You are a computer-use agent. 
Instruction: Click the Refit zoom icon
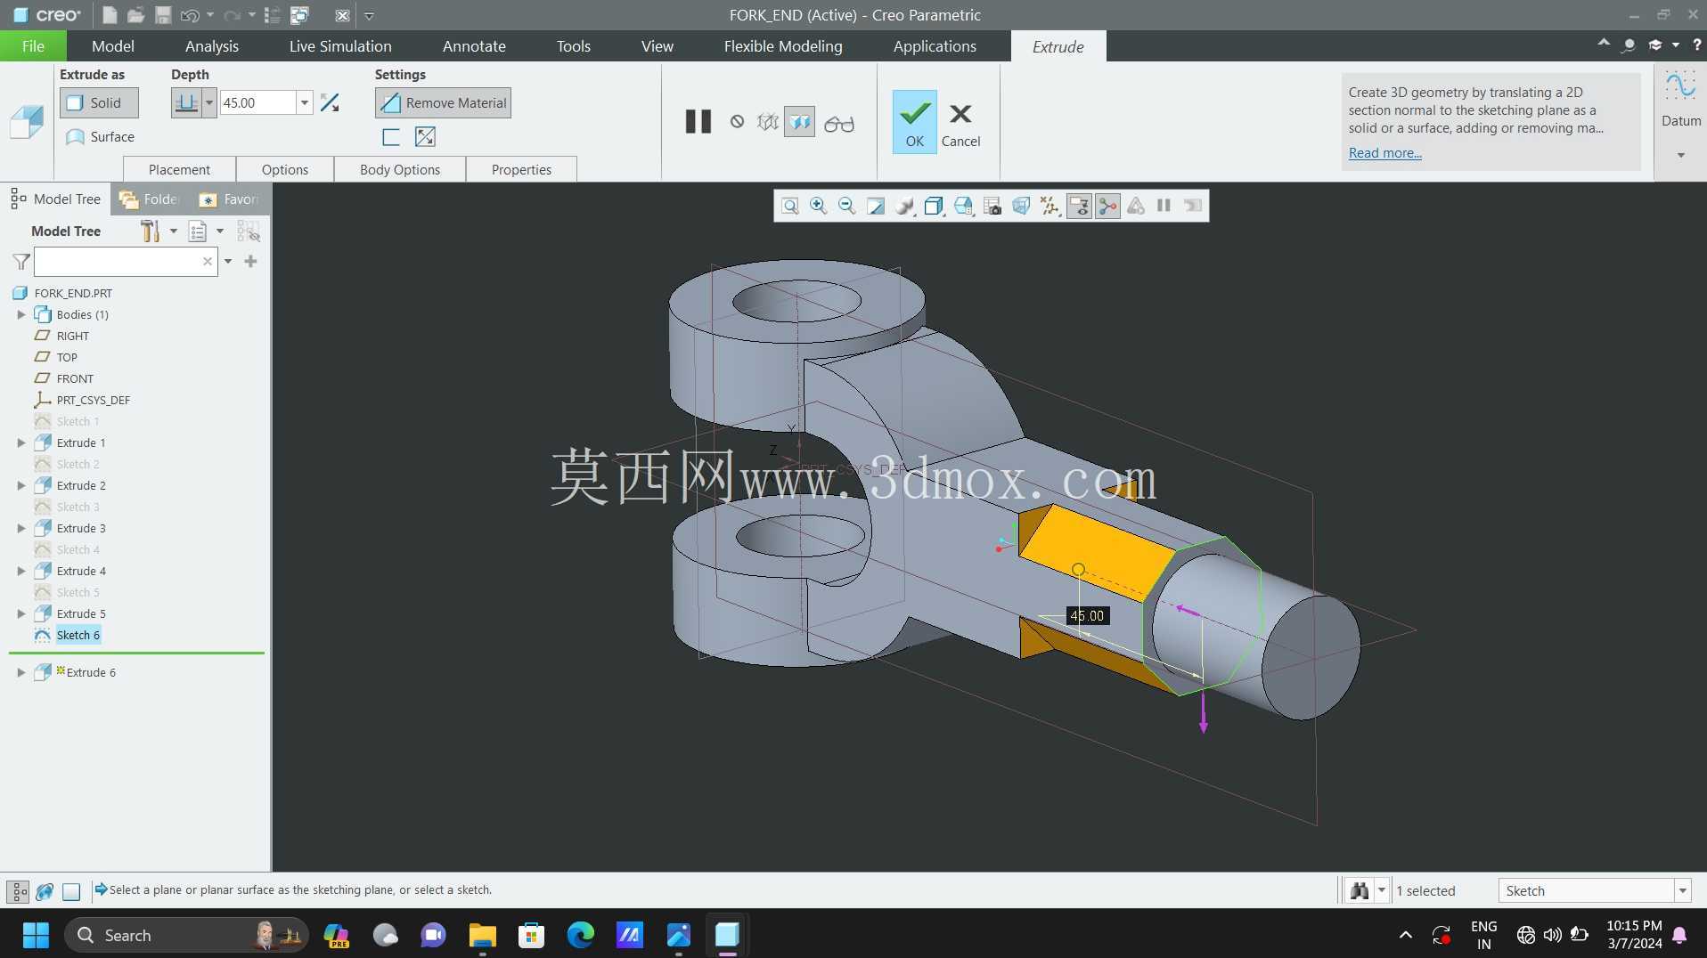tap(789, 207)
